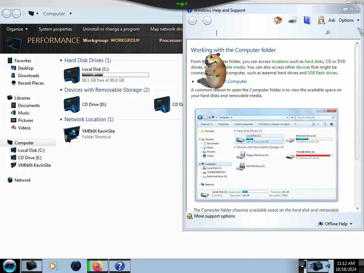Collapse the Network Location group
This screenshot has width=364, height=273.
click(x=61, y=119)
